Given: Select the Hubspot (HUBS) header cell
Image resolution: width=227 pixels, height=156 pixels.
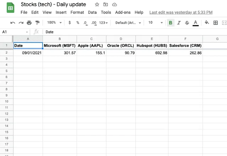Looking at the screenshot, I should 152,45.
